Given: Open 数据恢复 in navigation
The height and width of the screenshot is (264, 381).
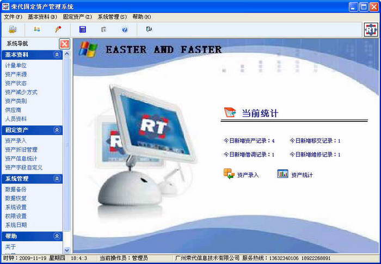Looking at the screenshot, I should 16,198.
